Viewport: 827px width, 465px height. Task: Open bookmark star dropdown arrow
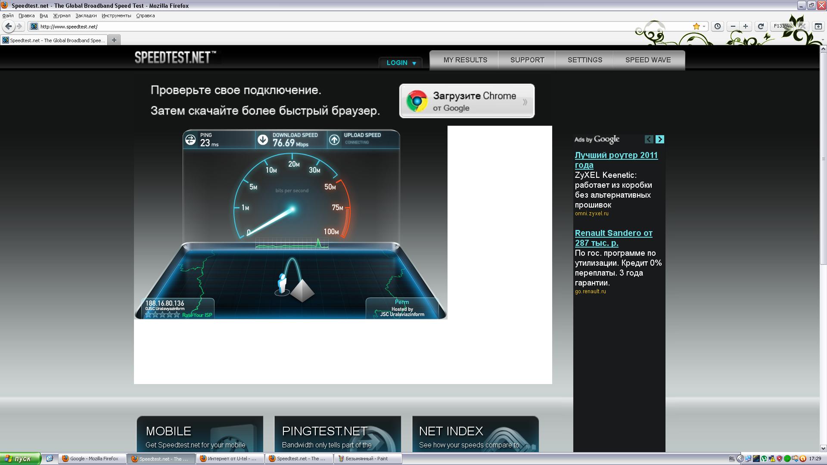click(704, 26)
